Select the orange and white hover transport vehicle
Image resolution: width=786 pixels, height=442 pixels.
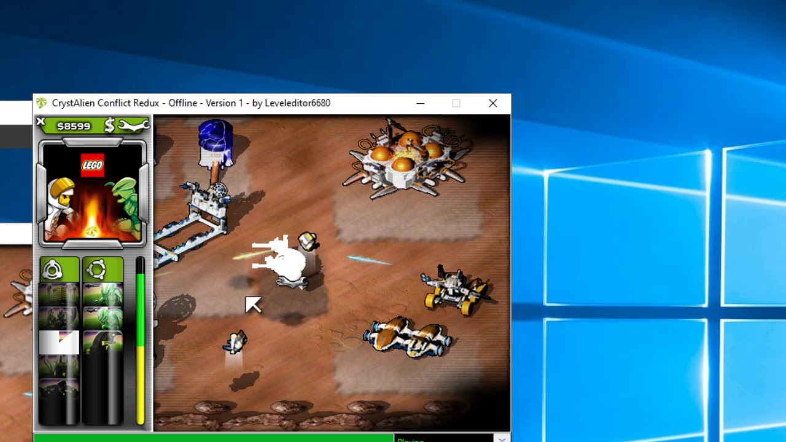(x=407, y=337)
